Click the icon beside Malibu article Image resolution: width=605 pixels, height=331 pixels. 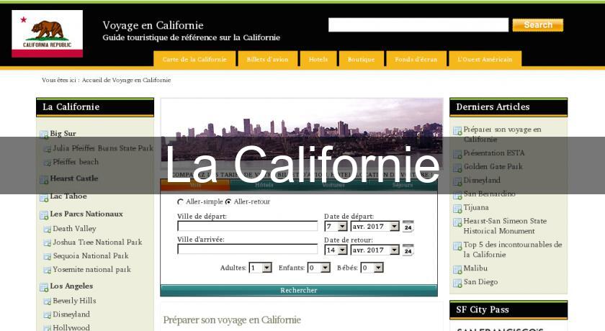(x=457, y=269)
